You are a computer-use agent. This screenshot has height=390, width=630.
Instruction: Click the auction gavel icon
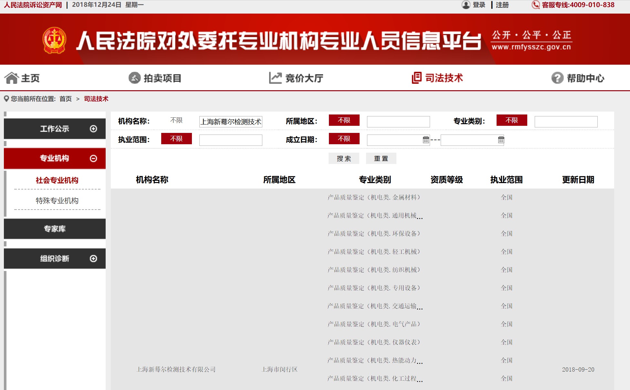pyautogui.click(x=134, y=78)
